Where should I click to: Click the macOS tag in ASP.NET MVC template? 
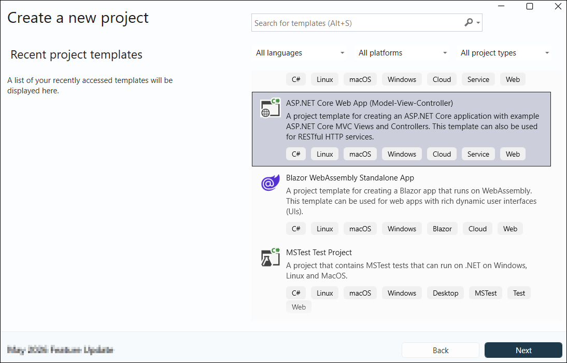[360, 154]
